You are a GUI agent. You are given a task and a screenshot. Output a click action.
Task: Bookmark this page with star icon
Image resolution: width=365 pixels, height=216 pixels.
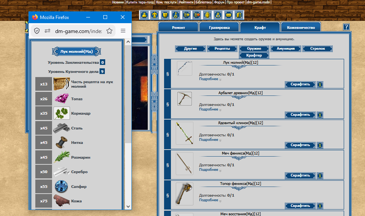pos(109,31)
